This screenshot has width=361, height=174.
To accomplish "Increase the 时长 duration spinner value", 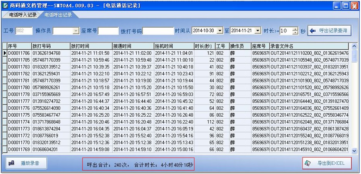I will tap(295, 29).
